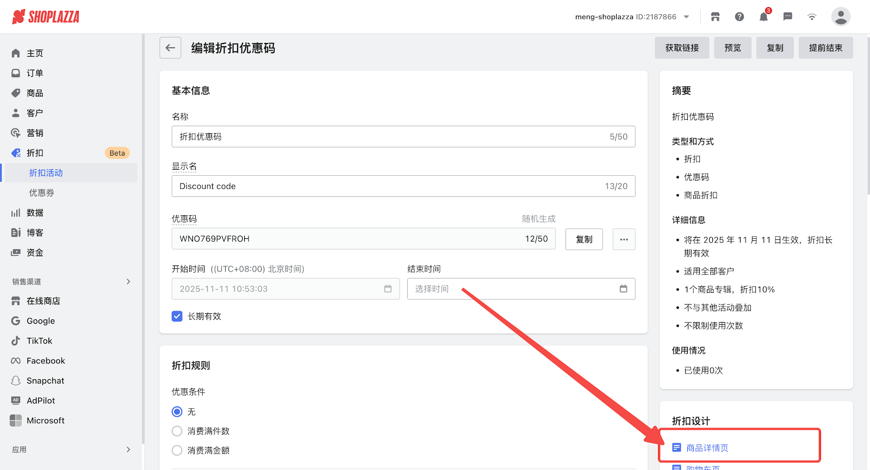Open the storefront icon in header
Image resolution: width=870 pixels, height=470 pixels.
pos(715,17)
